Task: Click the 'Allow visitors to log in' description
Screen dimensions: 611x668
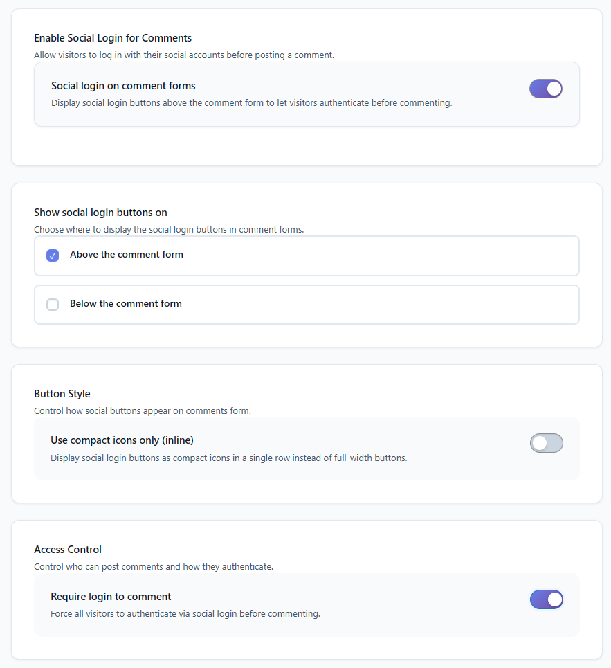Action: [184, 55]
